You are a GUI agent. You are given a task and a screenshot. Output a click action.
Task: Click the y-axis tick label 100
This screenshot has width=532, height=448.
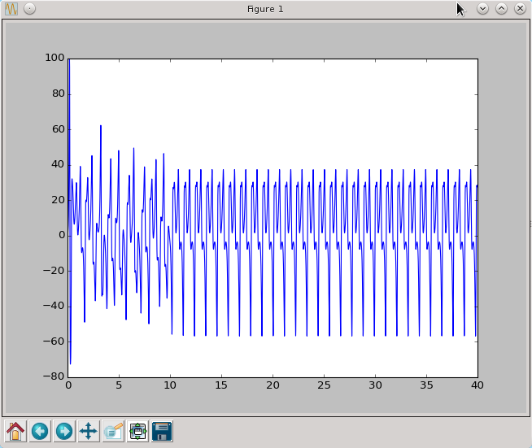55,59
